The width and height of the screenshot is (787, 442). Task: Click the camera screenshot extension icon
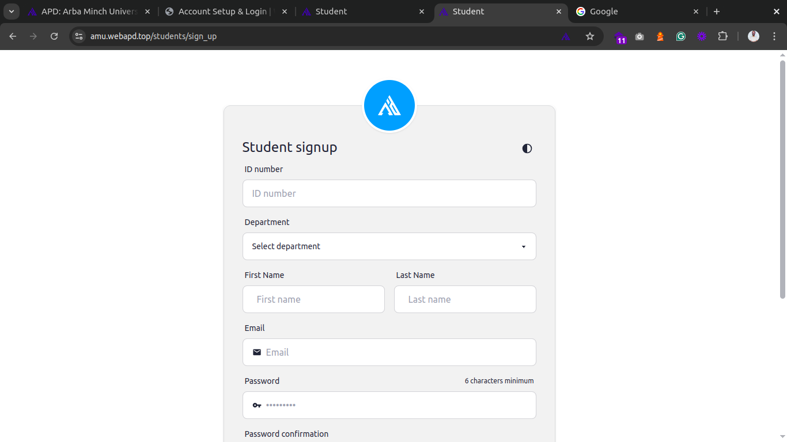pos(640,36)
